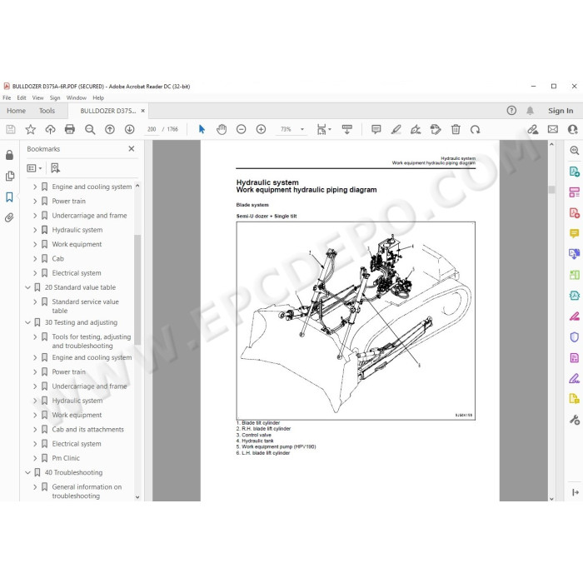Open the fit page options icon
The height and width of the screenshot is (583, 583).
pyautogui.click(x=323, y=129)
